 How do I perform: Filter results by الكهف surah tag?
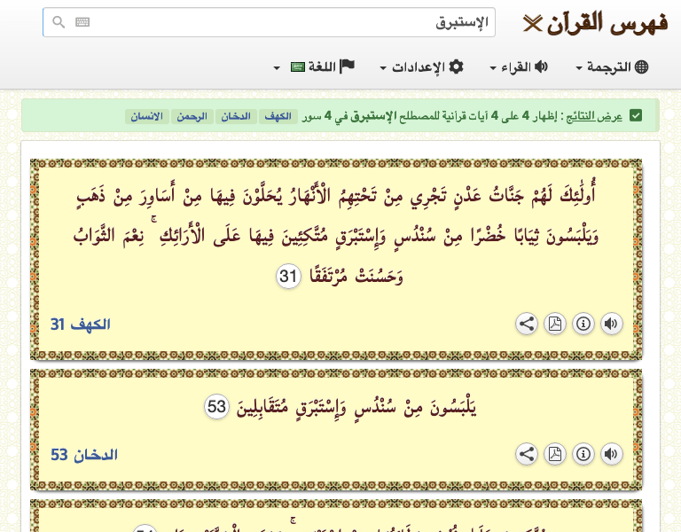coord(280,116)
